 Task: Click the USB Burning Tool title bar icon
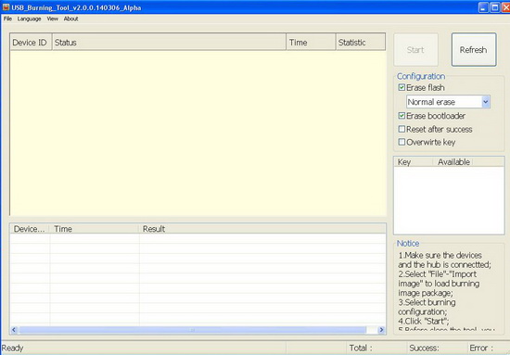(x=6, y=7)
